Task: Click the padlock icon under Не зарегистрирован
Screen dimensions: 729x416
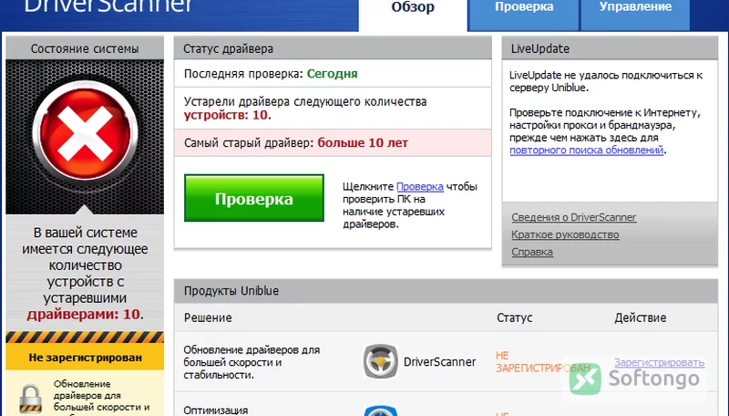Action: pos(30,399)
